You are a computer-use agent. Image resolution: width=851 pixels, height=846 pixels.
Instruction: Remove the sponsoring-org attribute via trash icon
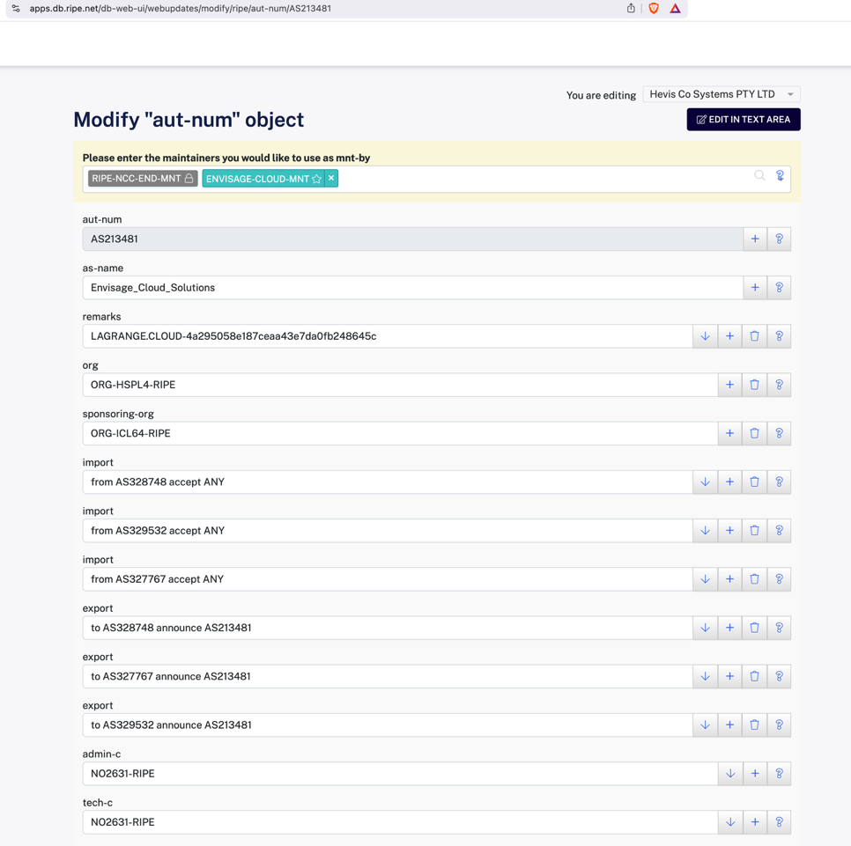[x=754, y=433]
